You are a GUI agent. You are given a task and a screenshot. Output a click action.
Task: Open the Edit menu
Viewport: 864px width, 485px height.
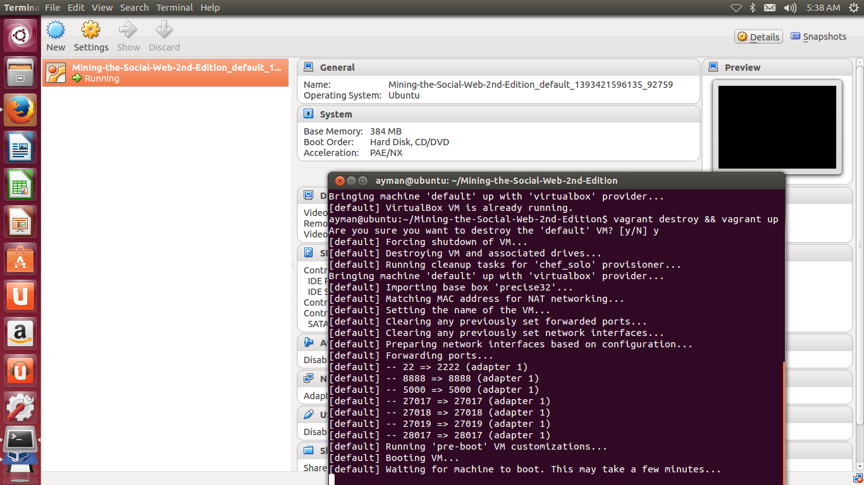click(x=76, y=8)
